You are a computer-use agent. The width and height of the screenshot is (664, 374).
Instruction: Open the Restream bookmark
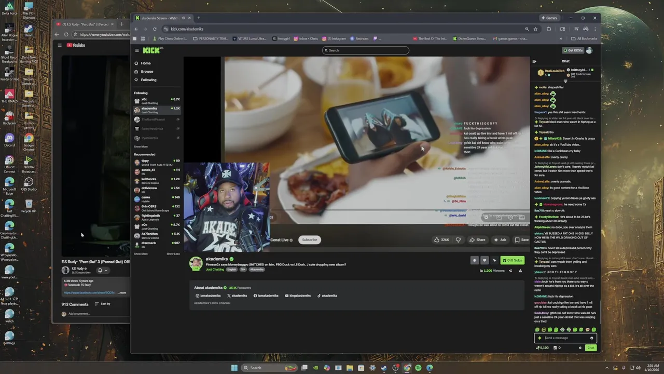(359, 38)
